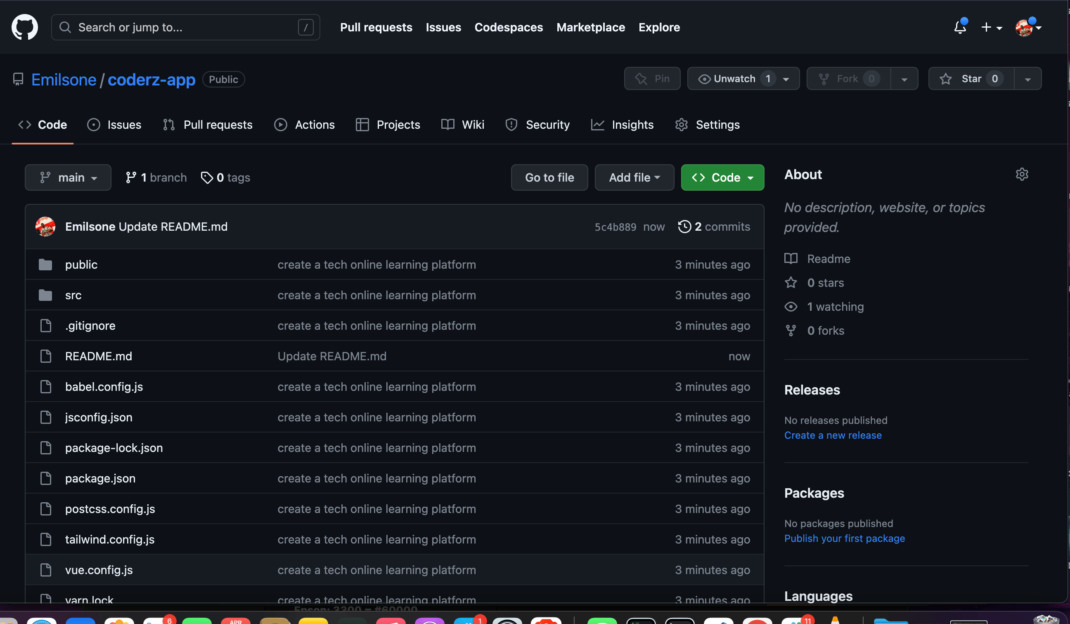Click the fork icon beside 0 forks
The height and width of the screenshot is (624, 1070).
click(x=791, y=331)
